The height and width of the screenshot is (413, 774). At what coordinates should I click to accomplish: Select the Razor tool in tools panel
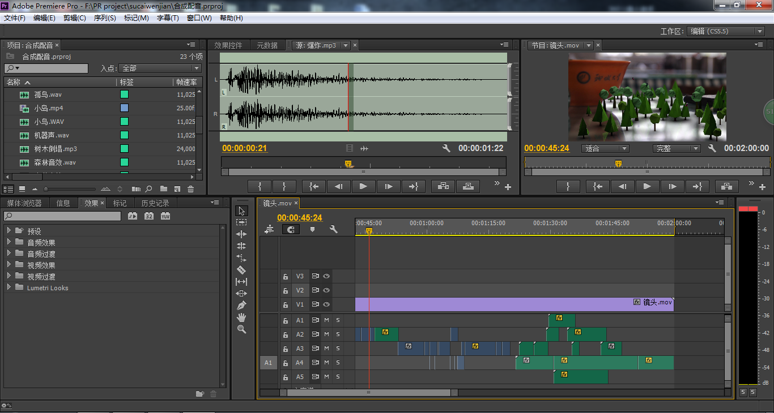click(x=241, y=270)
